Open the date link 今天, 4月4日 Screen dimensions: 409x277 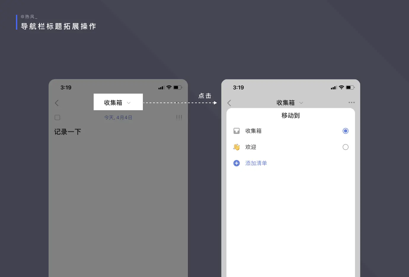[118, 118]
